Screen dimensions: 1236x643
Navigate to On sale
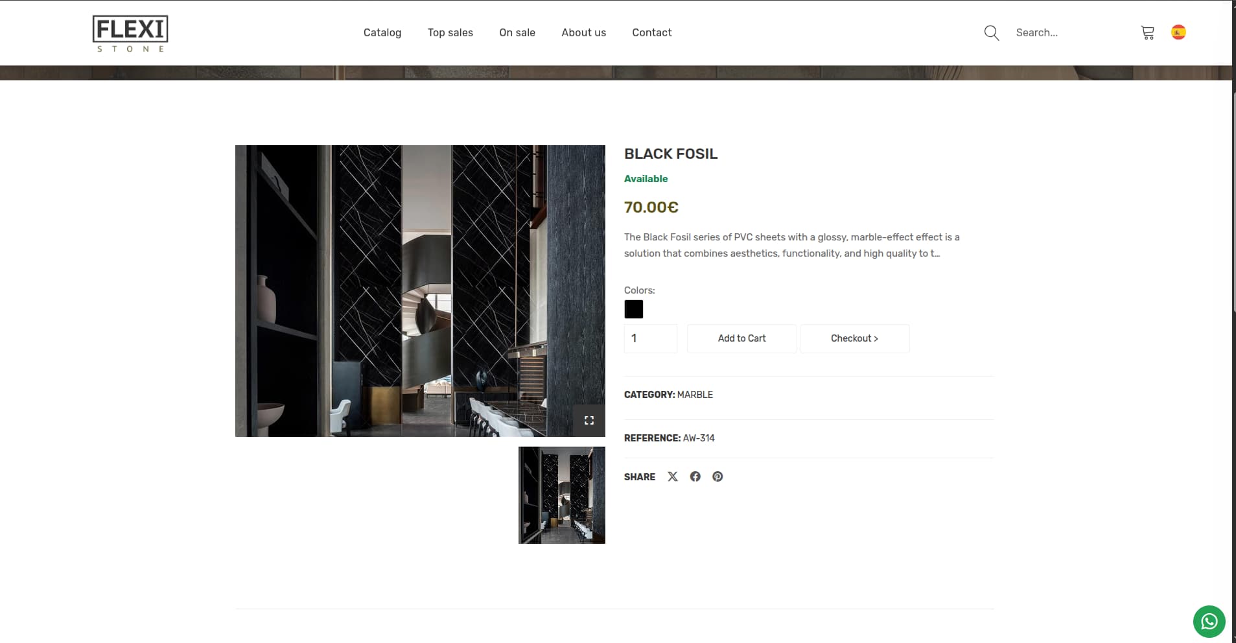pos(517,32)
